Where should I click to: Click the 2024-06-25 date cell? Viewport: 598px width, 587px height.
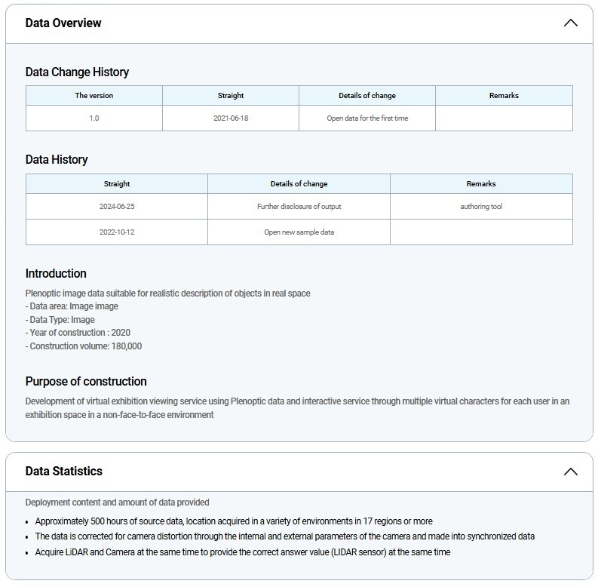click(x=116, y=207)
